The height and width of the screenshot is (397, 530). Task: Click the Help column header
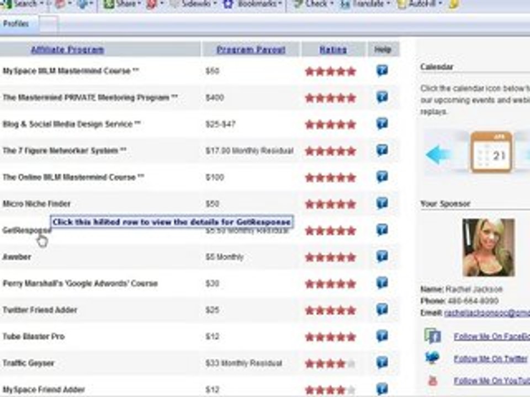point(383,50)
